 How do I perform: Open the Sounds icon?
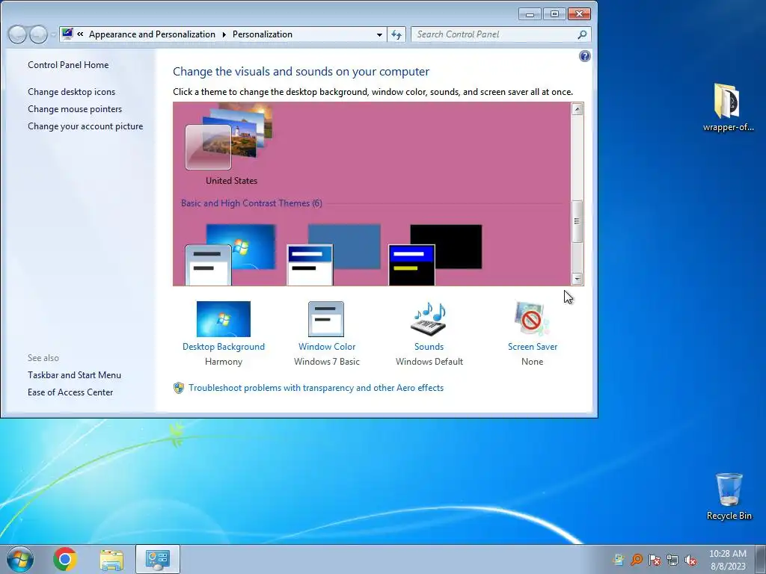[x=429, y=318]
